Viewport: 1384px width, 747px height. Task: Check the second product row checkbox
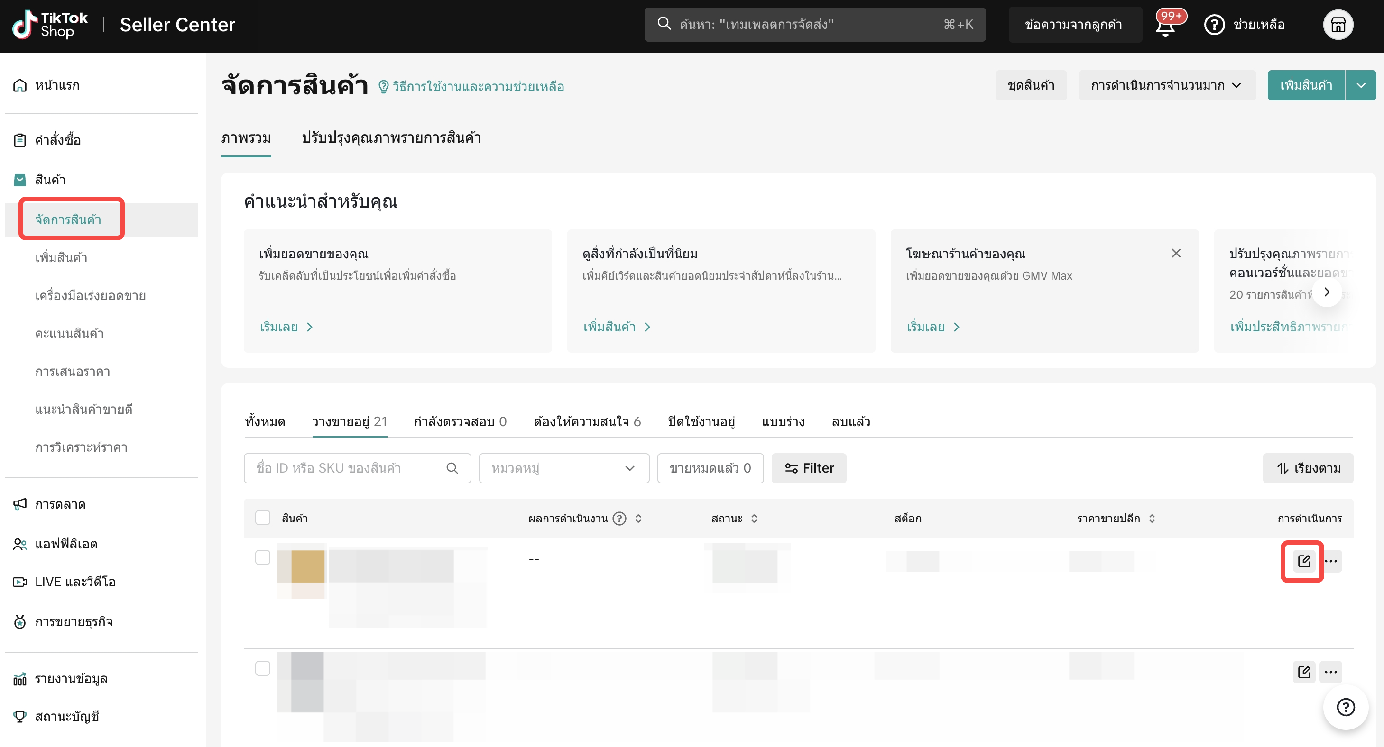262,668
